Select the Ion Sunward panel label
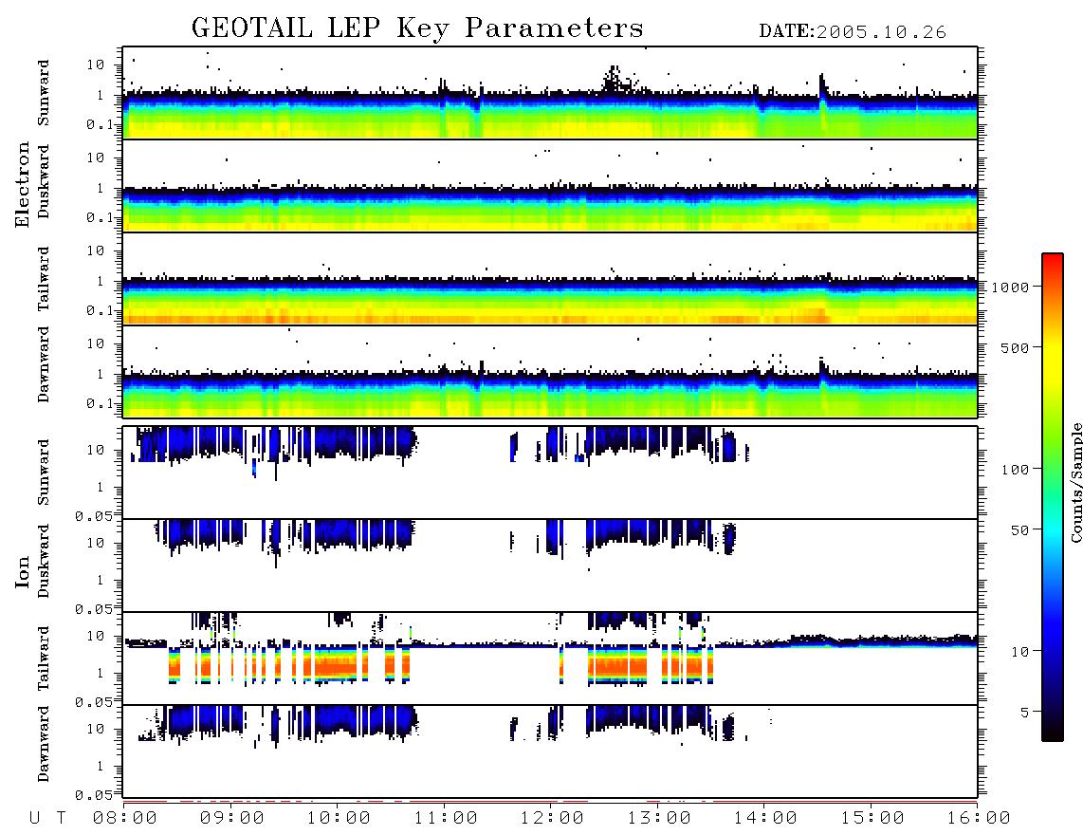This screenshot has height=835, width=1083. 44,472
